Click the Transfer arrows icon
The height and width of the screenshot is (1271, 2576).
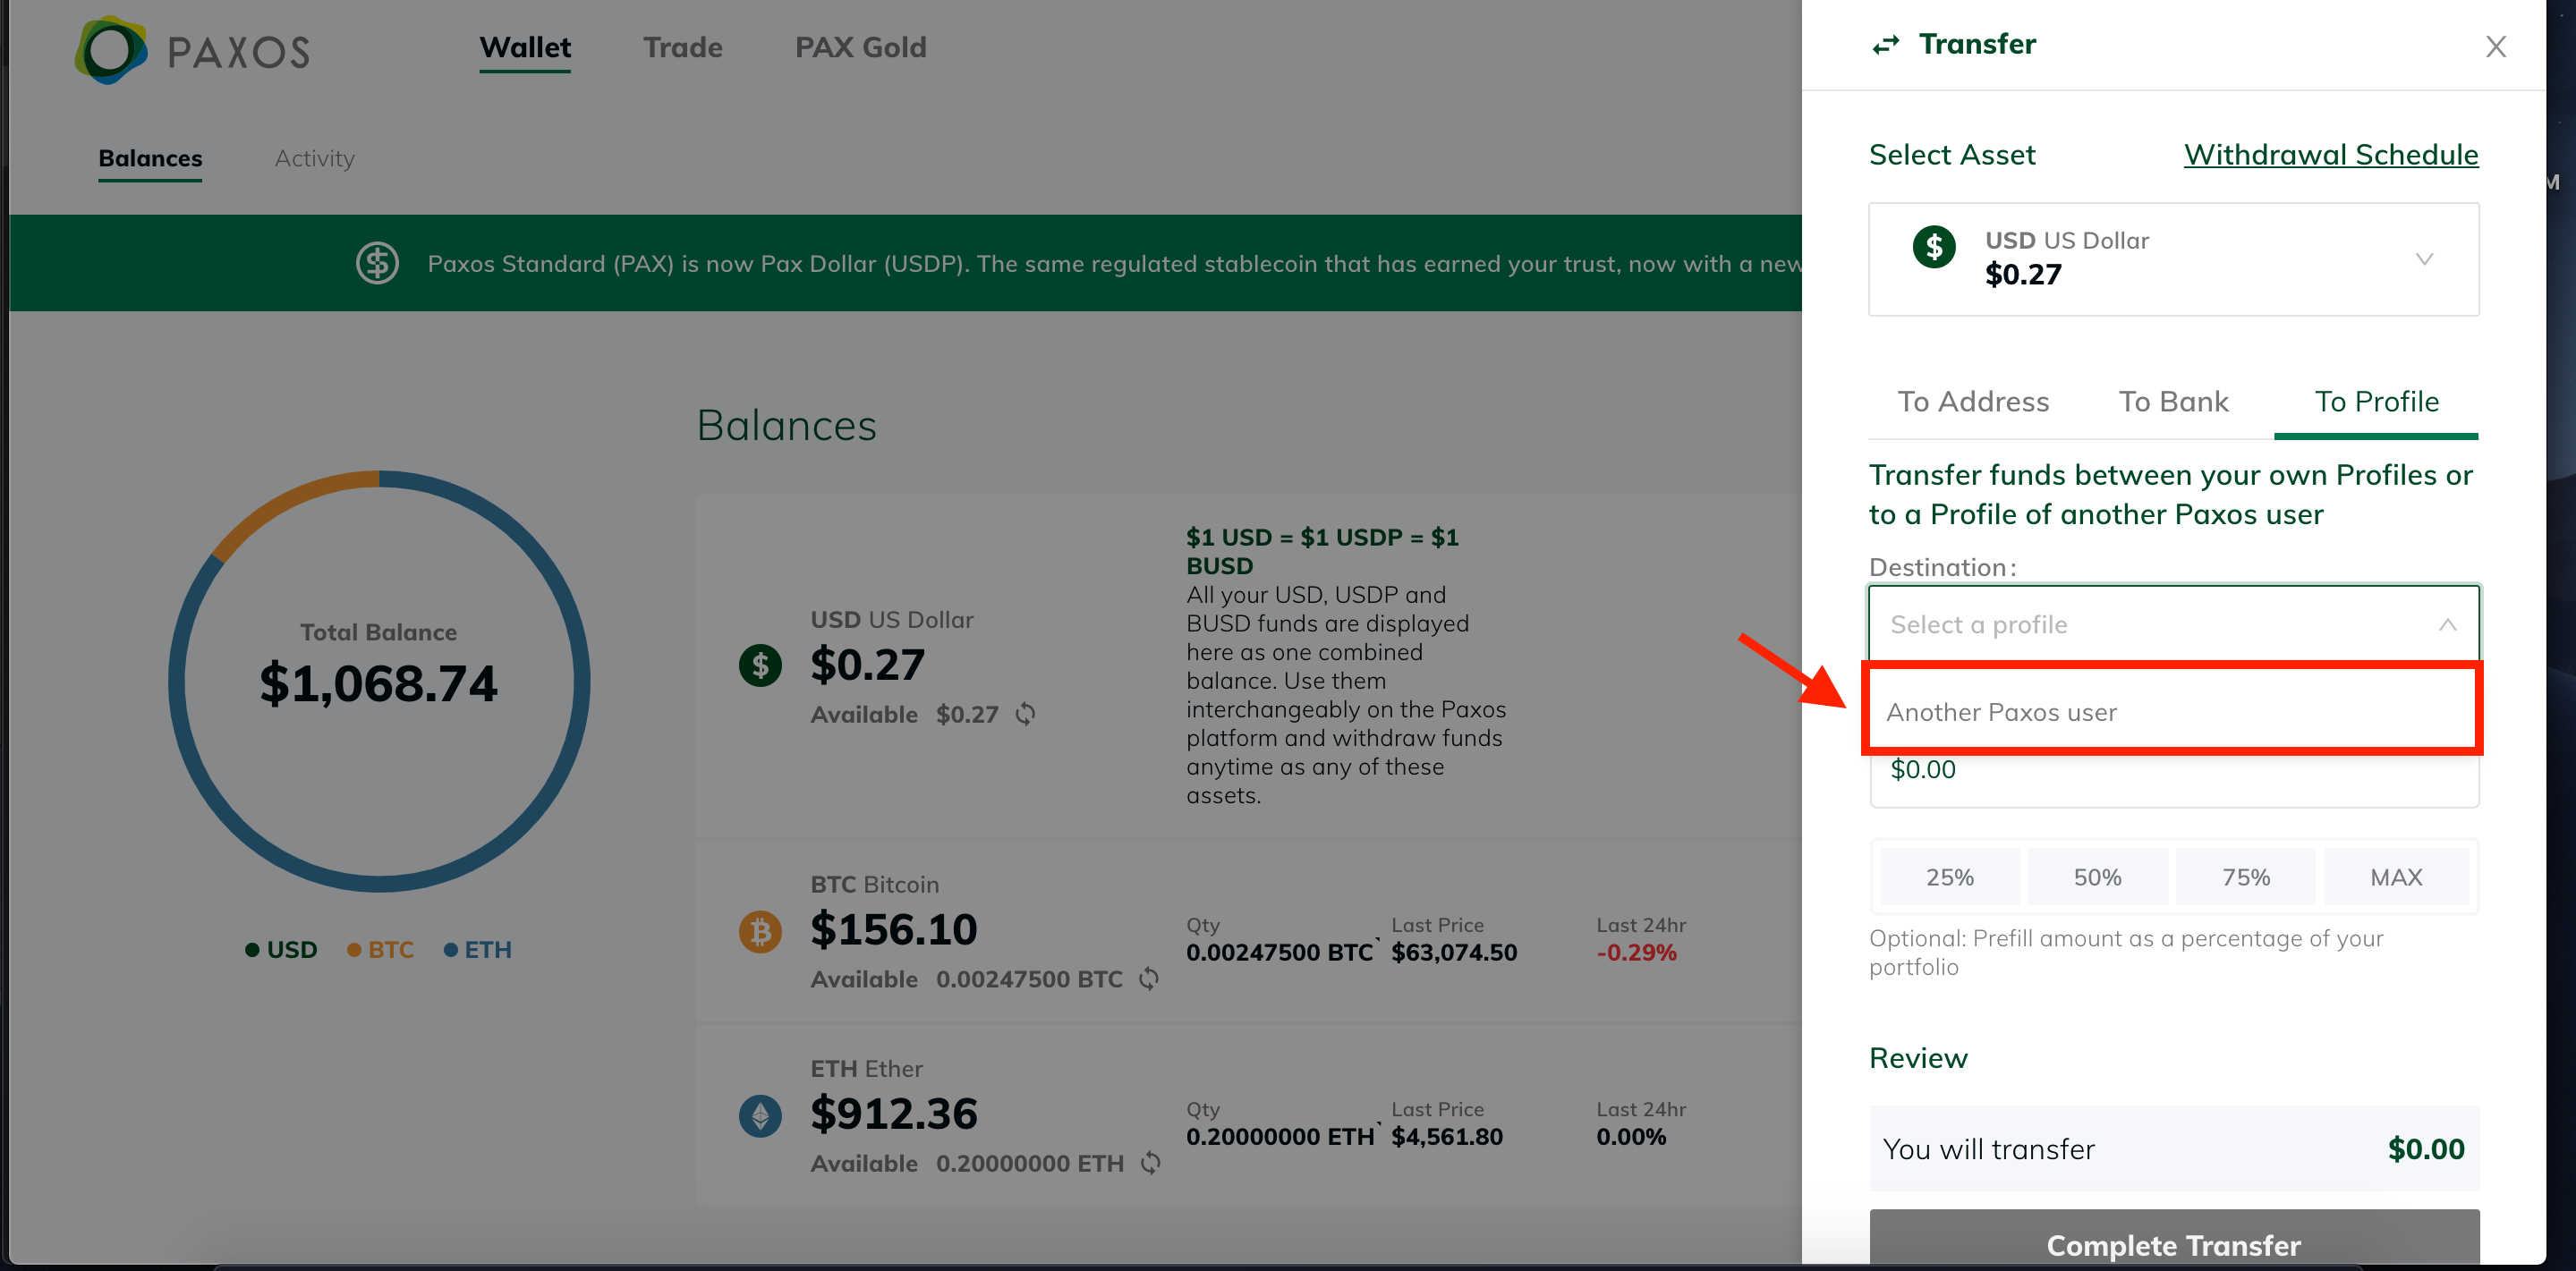coord(1885,45)
